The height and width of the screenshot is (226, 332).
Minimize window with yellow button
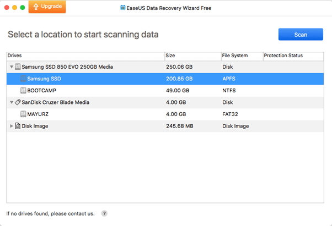click(14, 8)
